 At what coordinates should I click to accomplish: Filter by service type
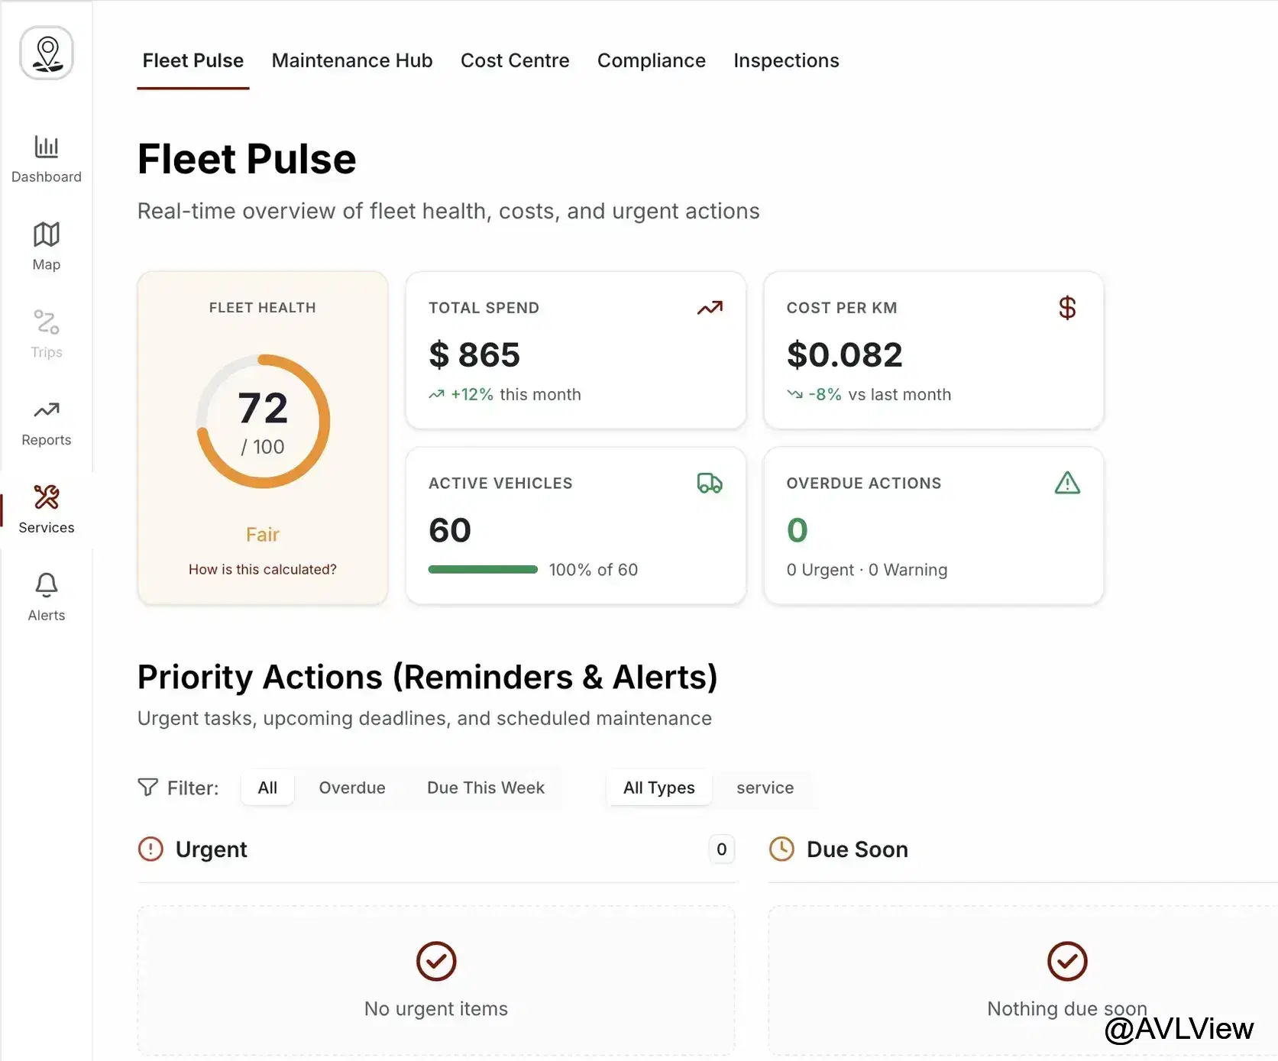click(765, 788)
